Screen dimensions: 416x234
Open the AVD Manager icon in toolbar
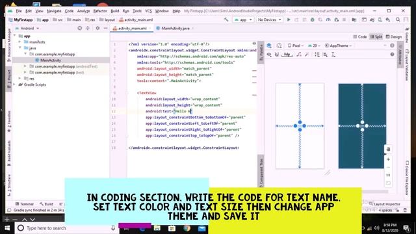pos(380,19)
